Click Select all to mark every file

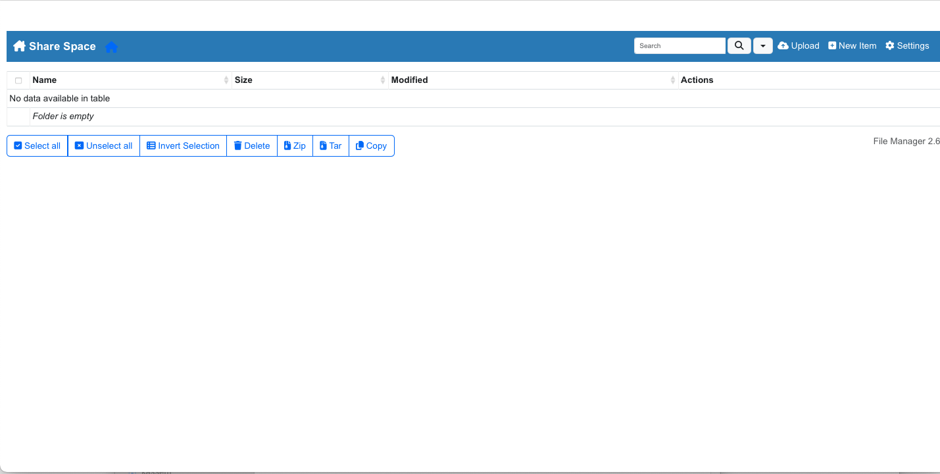coord(36,145)
